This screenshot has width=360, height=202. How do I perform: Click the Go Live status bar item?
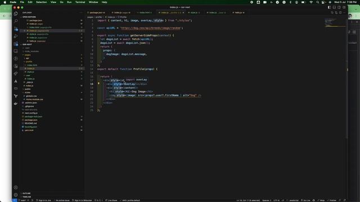click(x=305, y=200)
